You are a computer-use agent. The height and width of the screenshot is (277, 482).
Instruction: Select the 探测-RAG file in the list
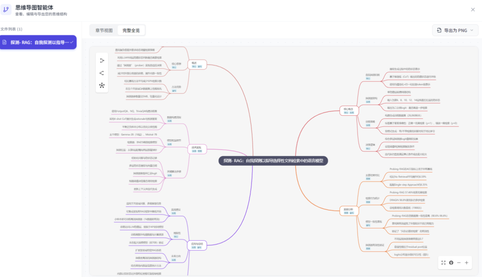point(39,42)
